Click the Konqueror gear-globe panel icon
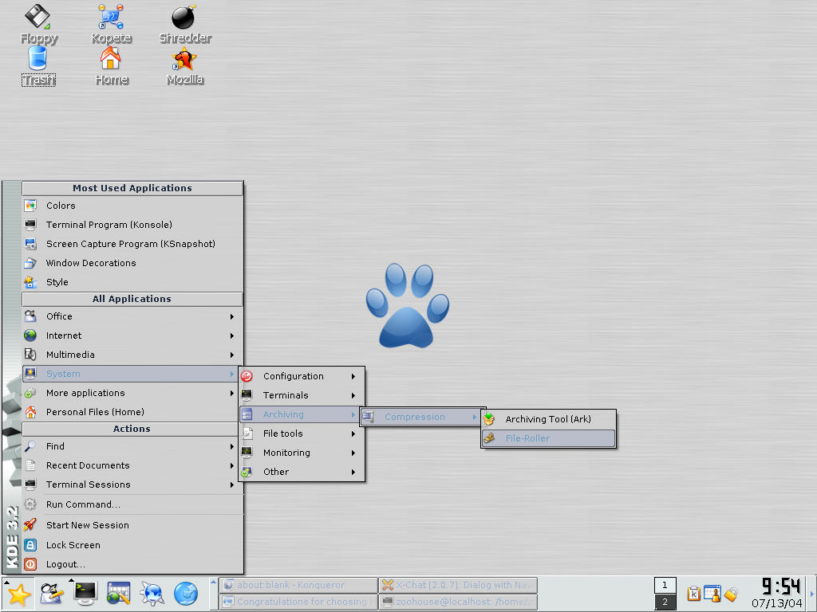Viewport: 817px width, 612px height. tap(152, 593)
